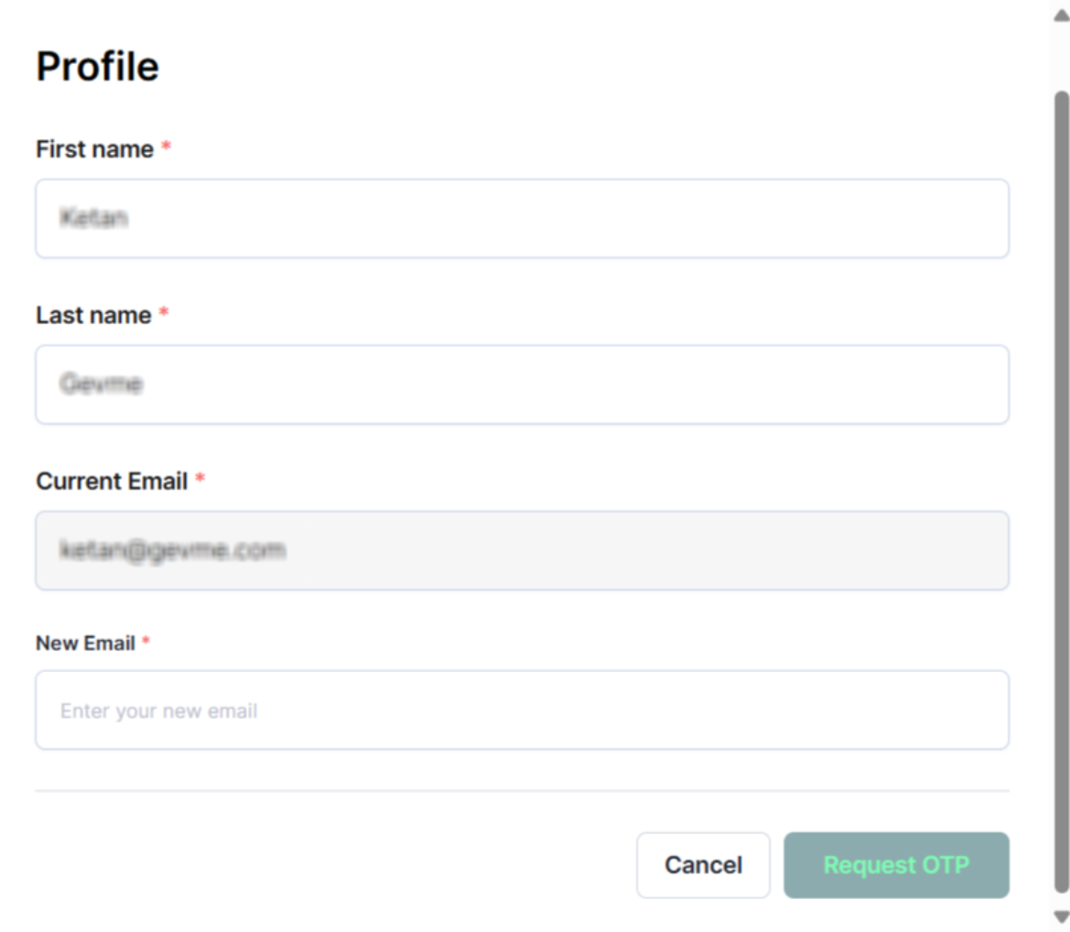
Task: Click the red asterisk beside First name
Action: 167,148
